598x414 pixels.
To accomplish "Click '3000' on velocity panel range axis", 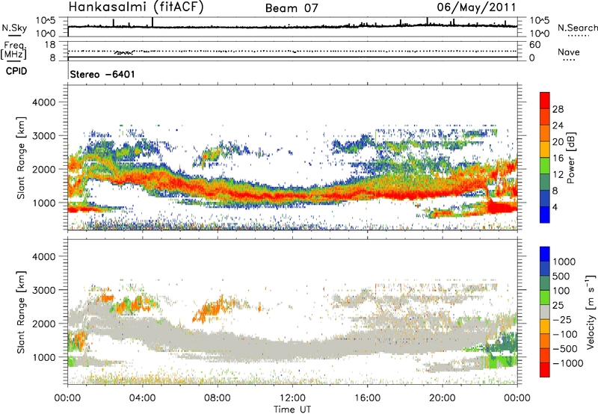I will [x=44, y=290].
